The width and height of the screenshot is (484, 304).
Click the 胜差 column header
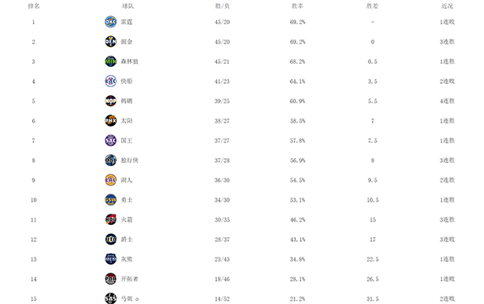click(x=372, y=6)
